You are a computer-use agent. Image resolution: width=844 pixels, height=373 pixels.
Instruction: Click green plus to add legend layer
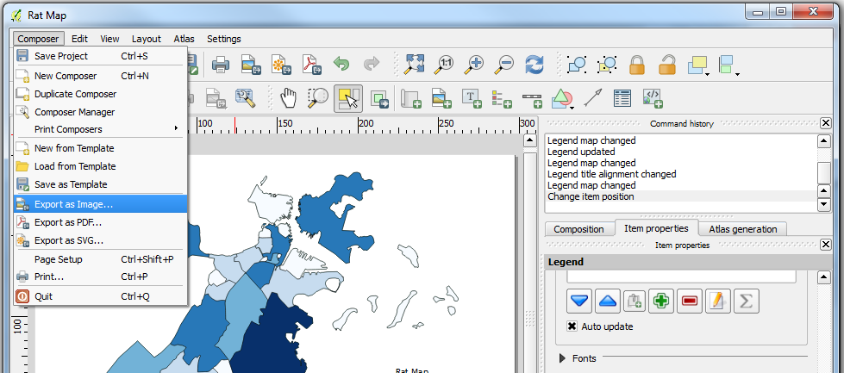pyautogui.click(x=660, y=301)
